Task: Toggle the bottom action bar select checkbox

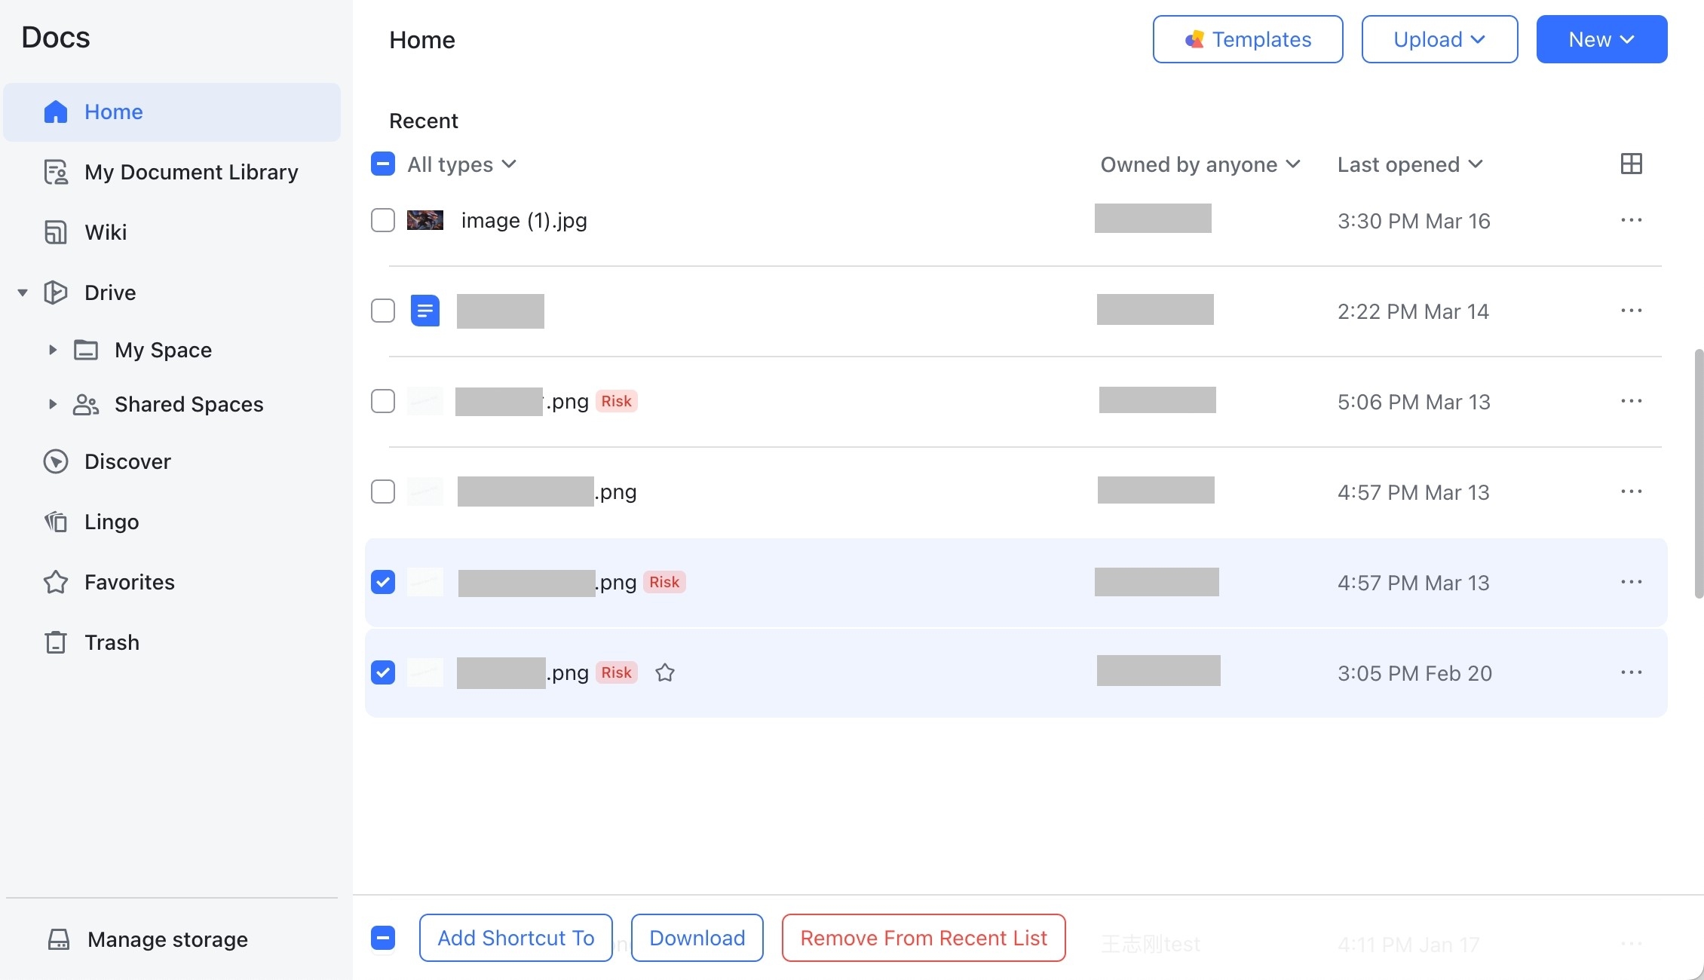Action: pos(383,938)
